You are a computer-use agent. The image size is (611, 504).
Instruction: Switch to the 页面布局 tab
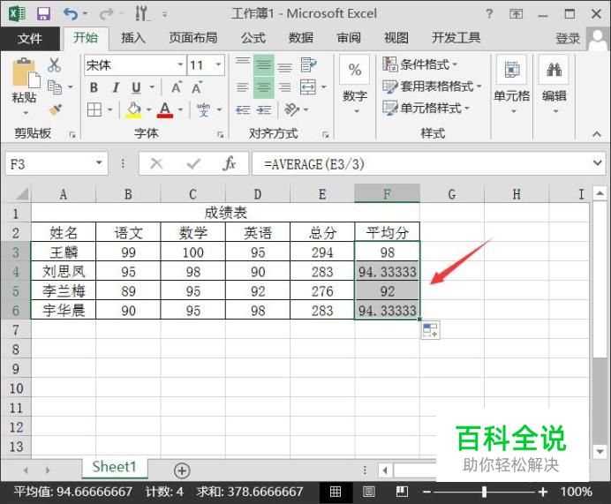pos(192,38)
